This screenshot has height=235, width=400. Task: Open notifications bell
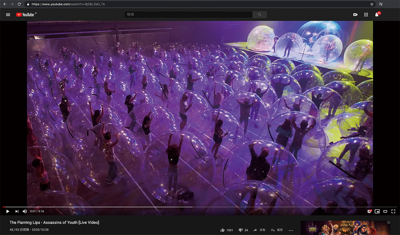(377, 15)
